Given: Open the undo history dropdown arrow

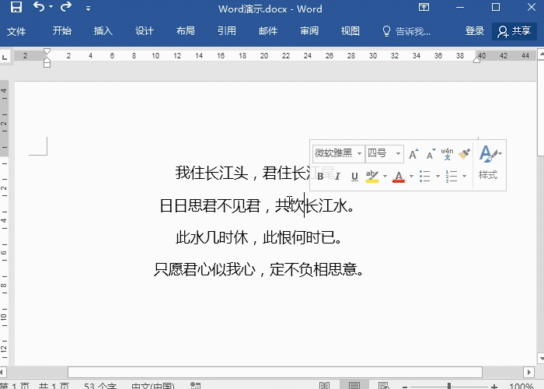Looking at the screenshot, I should (x=51, y=7).
